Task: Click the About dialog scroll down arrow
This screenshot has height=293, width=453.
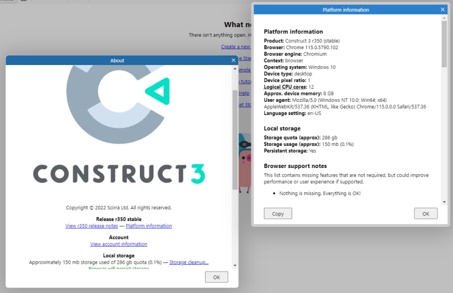Action: click(x=235, y=266)
